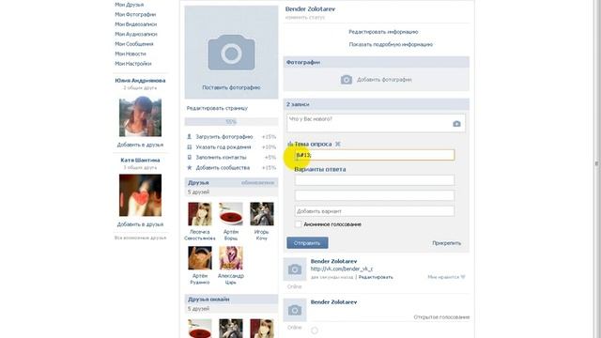Click the Катя Шантина name link
This screenshot has width=601, height=338.
(x=140, y=161)
